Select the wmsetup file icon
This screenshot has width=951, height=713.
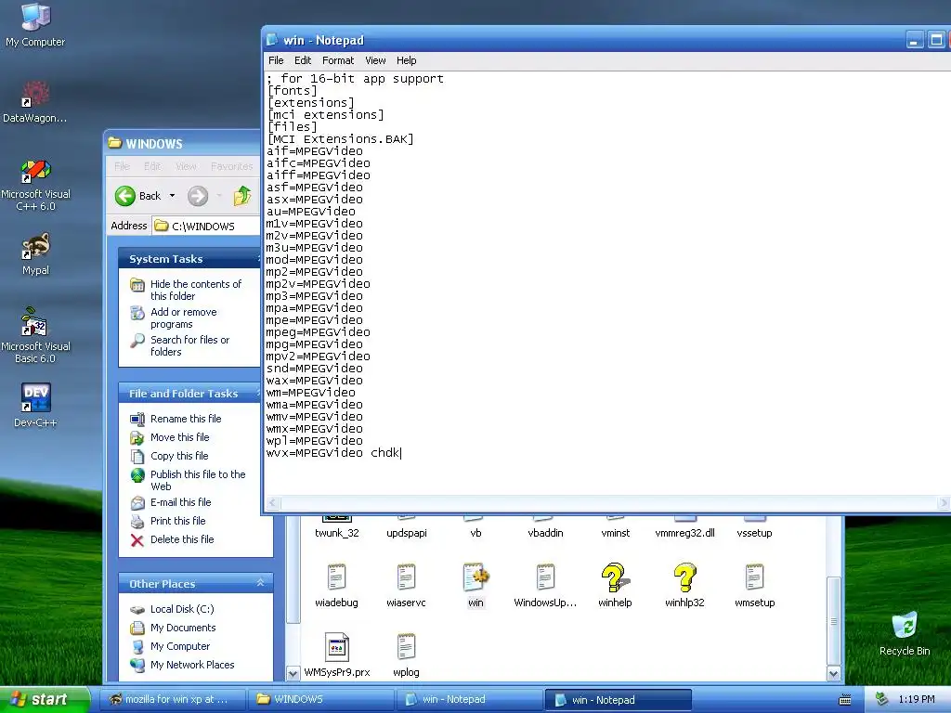coord(754,585)
